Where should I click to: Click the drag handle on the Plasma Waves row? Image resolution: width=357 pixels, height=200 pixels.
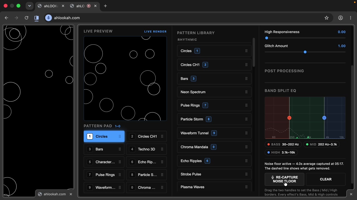pos(246,187)
